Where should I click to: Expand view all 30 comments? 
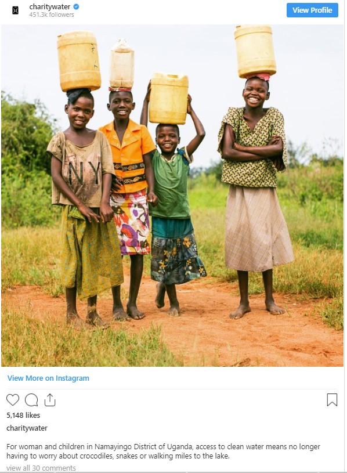(x=41, y=468)
